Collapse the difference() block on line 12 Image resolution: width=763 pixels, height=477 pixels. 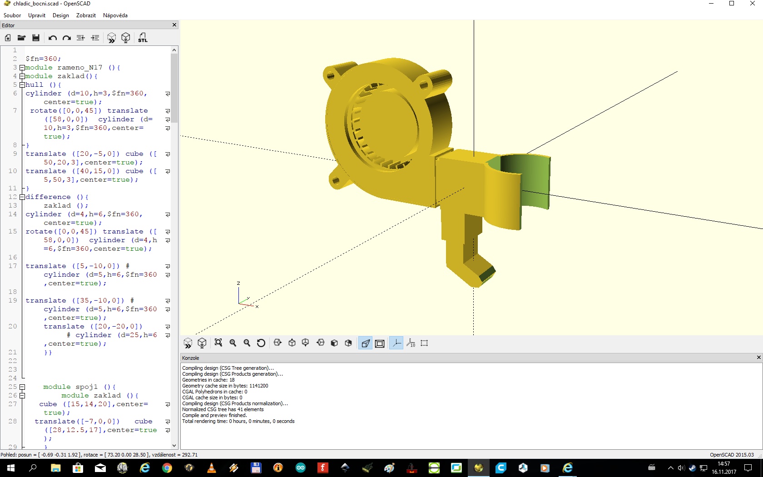click(x=22, y=197)
